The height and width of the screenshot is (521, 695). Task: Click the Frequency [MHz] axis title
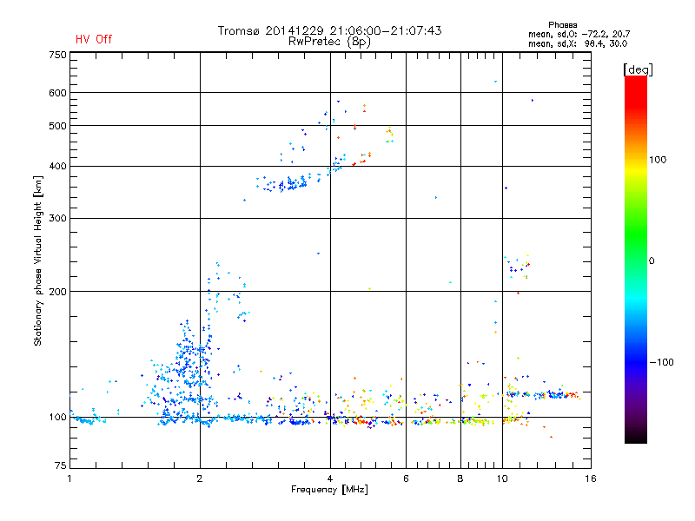(x=329, y=490)
